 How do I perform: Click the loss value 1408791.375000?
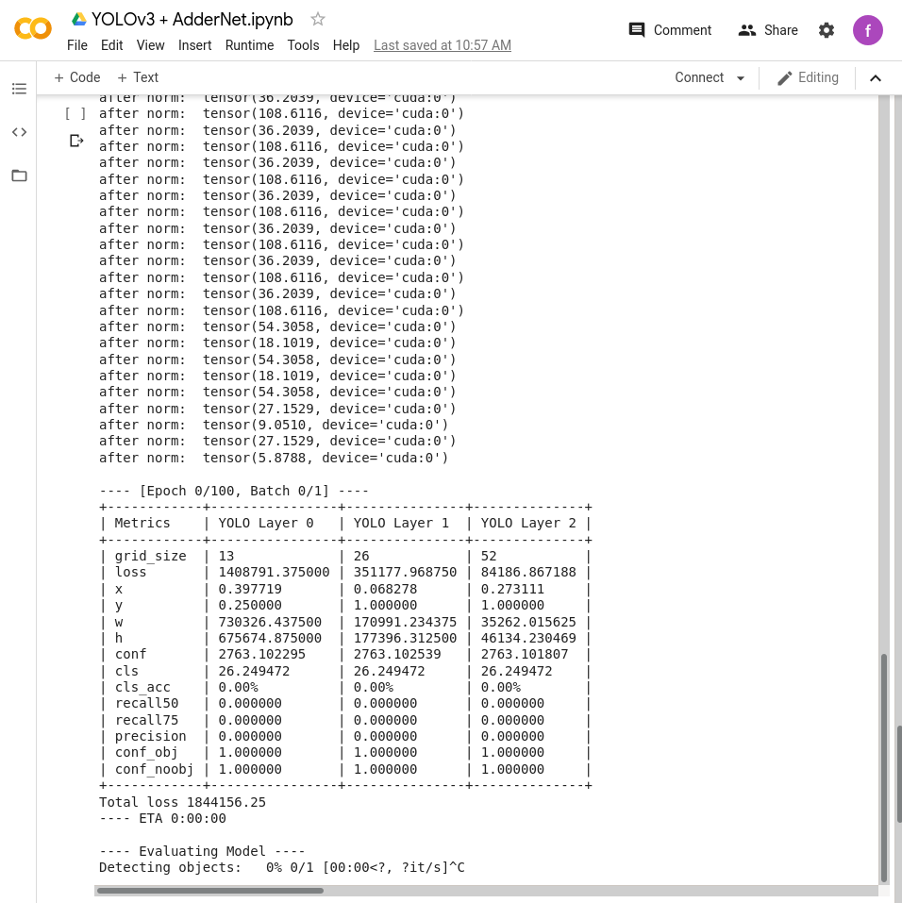(x=275, y=572)
